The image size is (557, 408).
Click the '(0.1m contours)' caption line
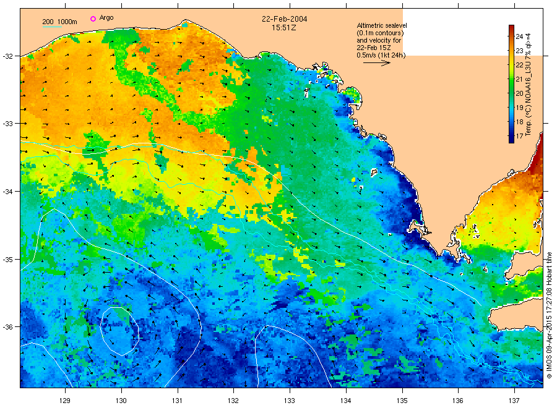(381, 33)
